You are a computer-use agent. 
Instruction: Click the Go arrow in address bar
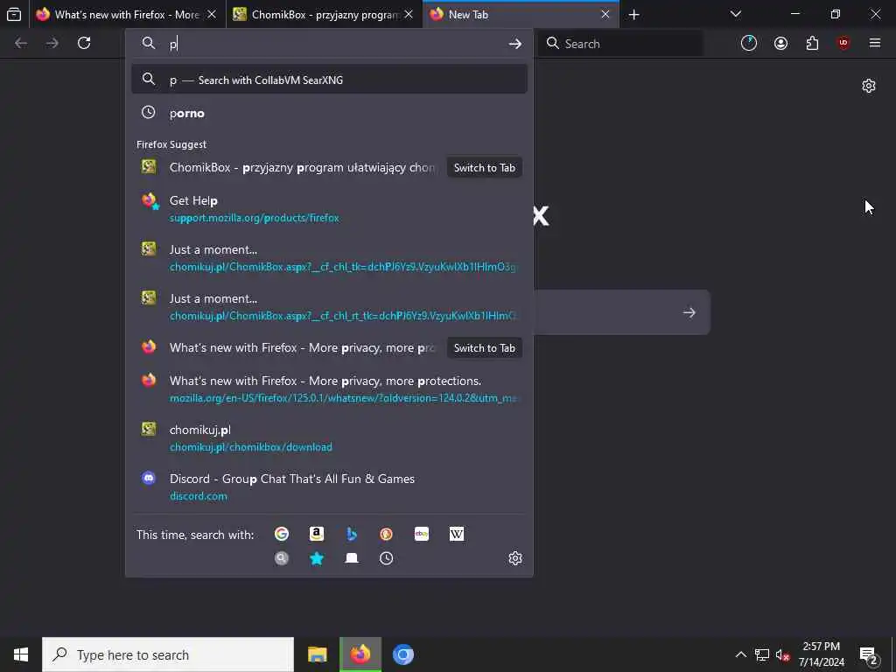pyautogui.click(x=514, y=44)
